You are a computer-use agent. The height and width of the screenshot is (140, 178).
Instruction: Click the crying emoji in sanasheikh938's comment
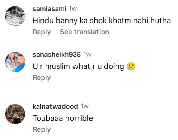pos(131,66)
